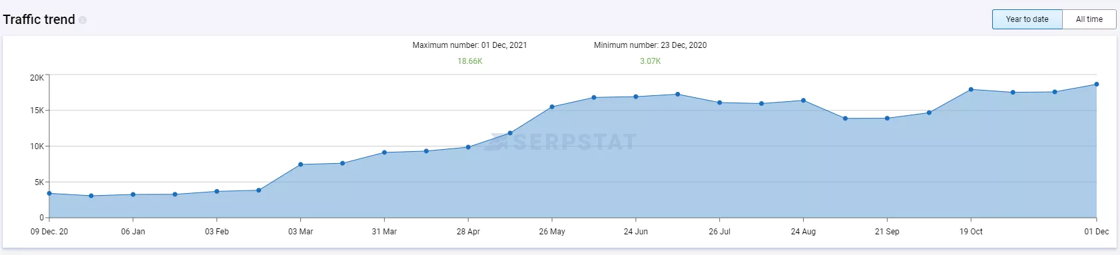Click the 01 Dec maximum data point

(x=1096, y=85)
